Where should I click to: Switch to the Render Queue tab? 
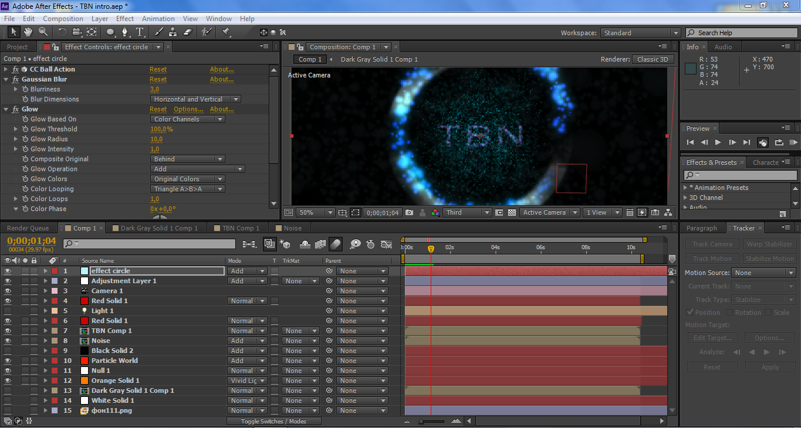click(28, 228)
